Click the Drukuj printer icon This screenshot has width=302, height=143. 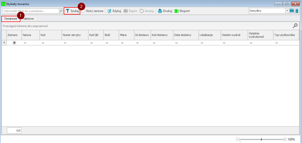click(x=160, y=11)
